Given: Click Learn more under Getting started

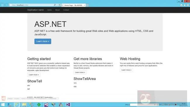Looking at the screenshot, I should (x=34, y=75).
